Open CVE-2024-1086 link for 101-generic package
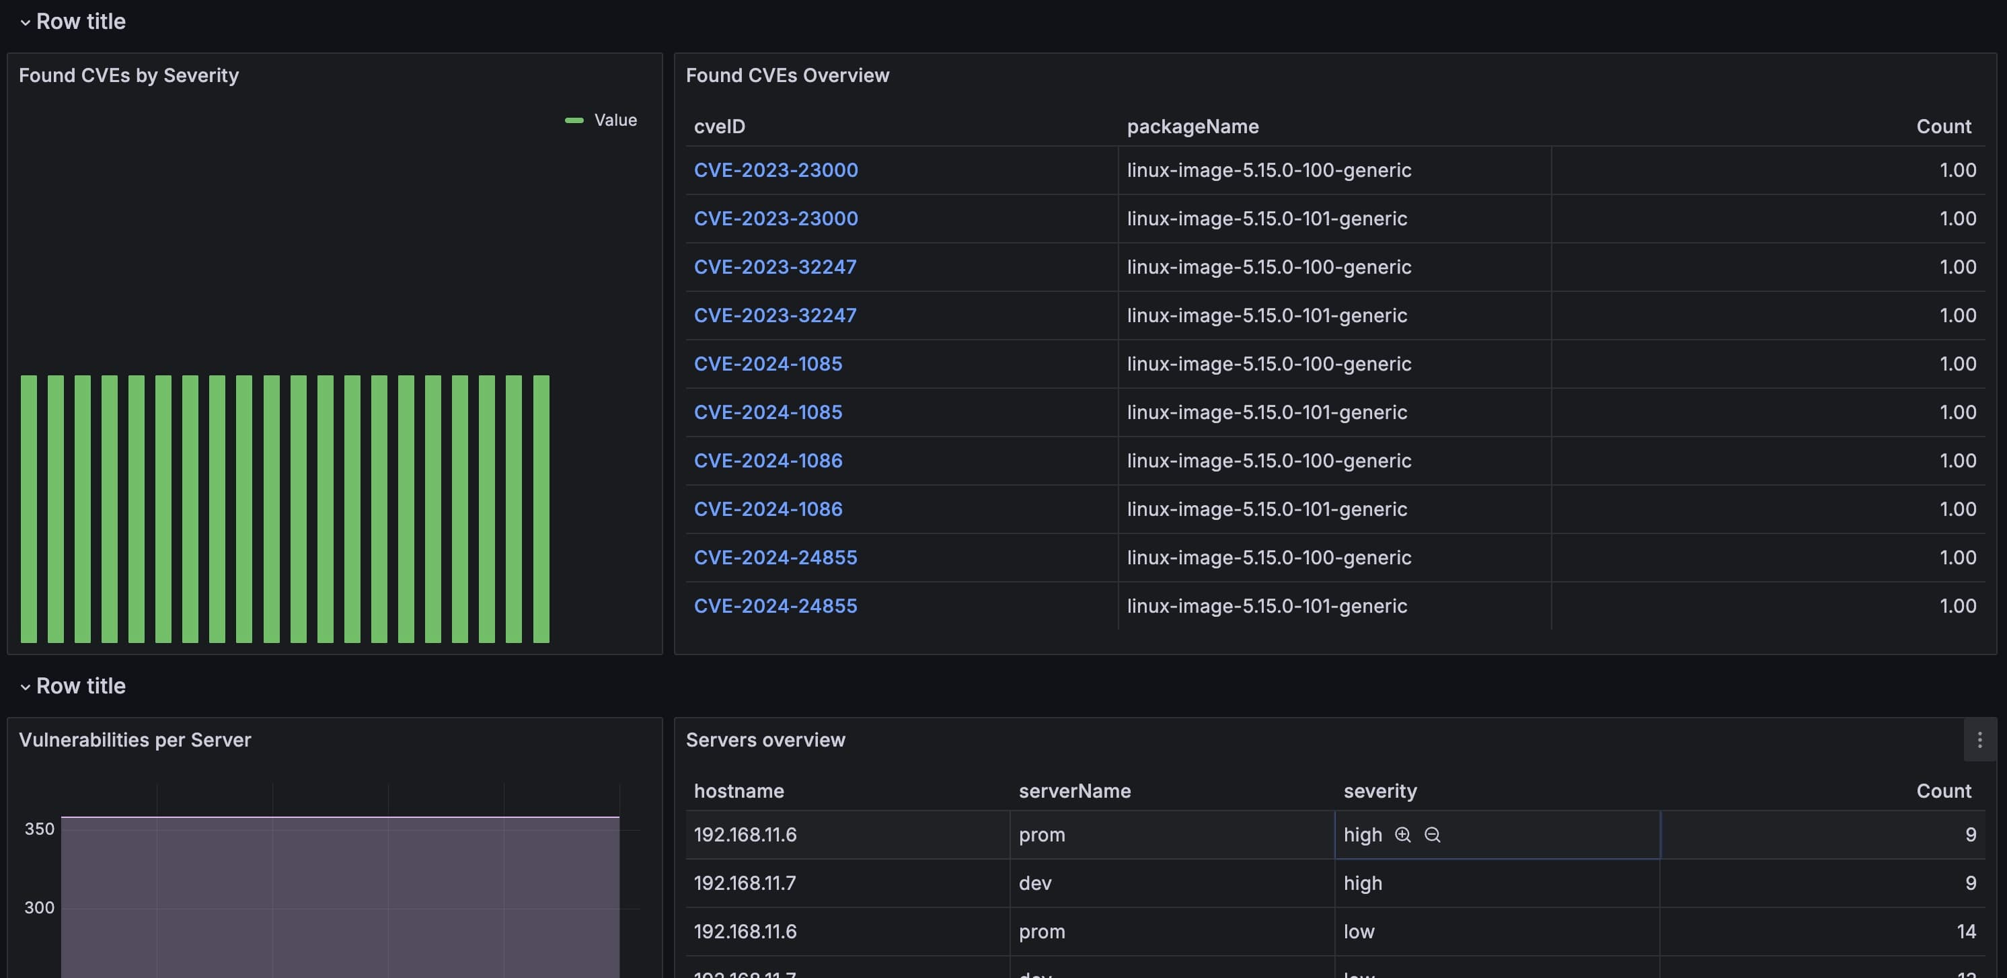This screenshot has height=978, width=2007. coord(768,509)
